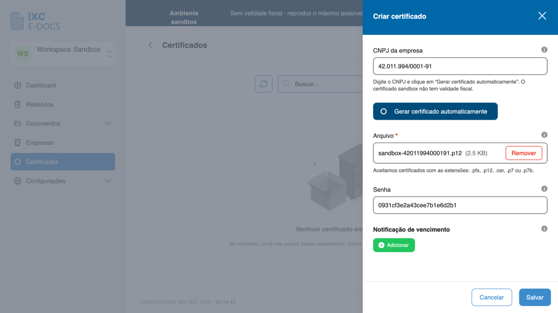Expand the Documentos submenu chevron
The image size is (558, 313).
[108, 123]
